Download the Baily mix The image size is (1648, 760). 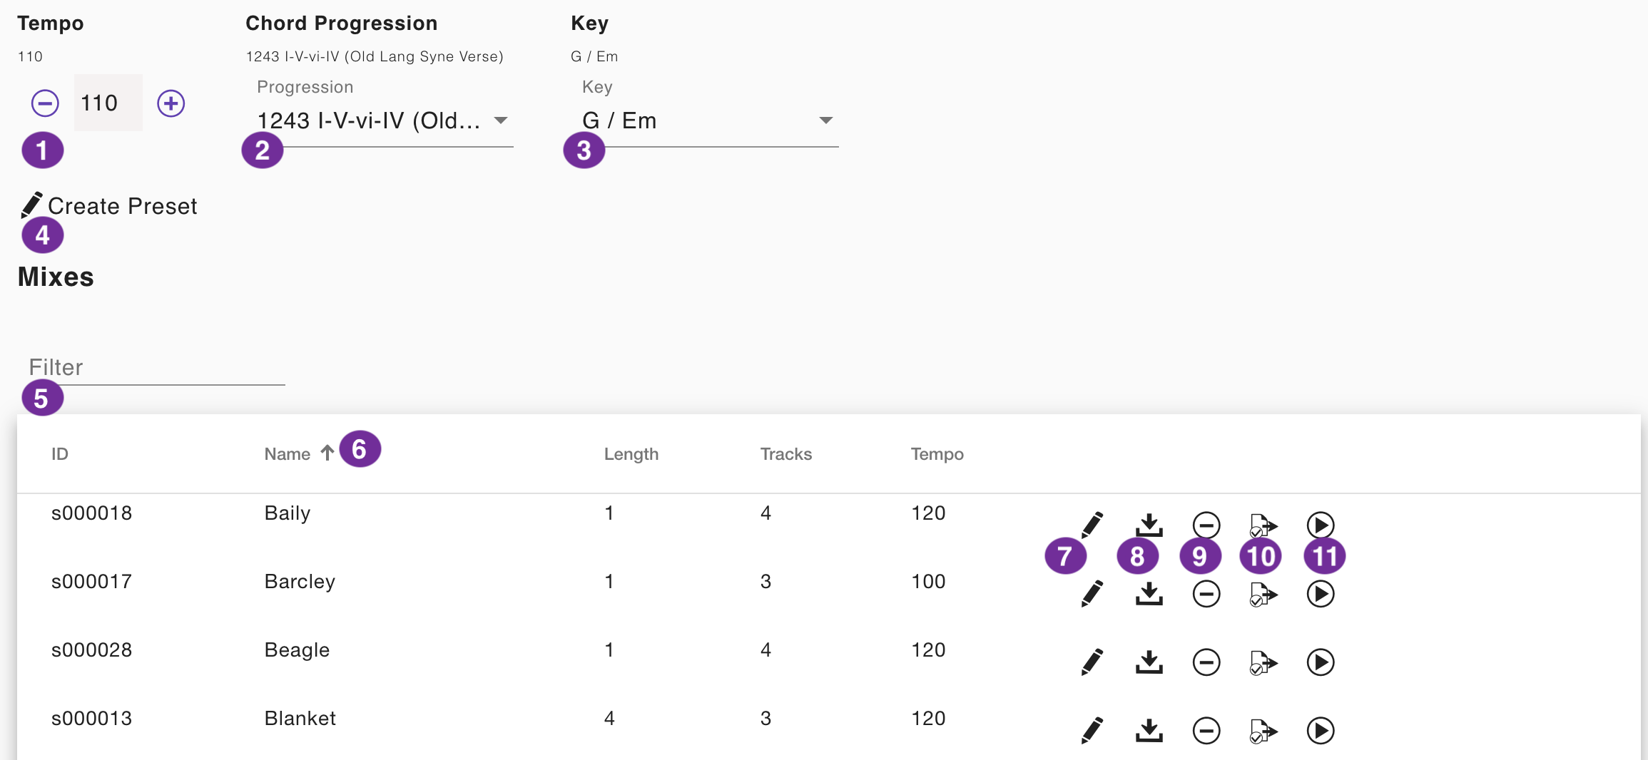click(x=1149, y=525)
